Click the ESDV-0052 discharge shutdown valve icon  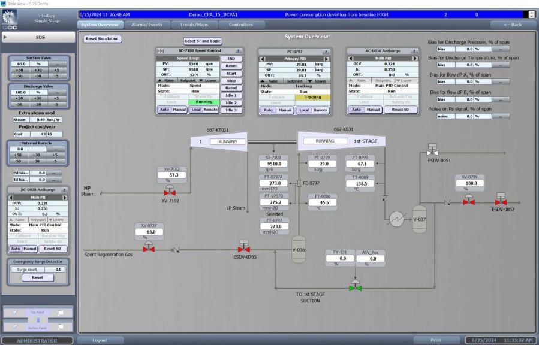(x=501, y=199)
